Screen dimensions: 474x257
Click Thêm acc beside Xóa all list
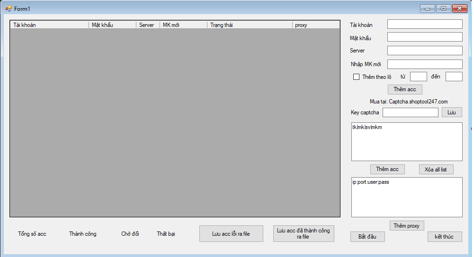point(387,169)
